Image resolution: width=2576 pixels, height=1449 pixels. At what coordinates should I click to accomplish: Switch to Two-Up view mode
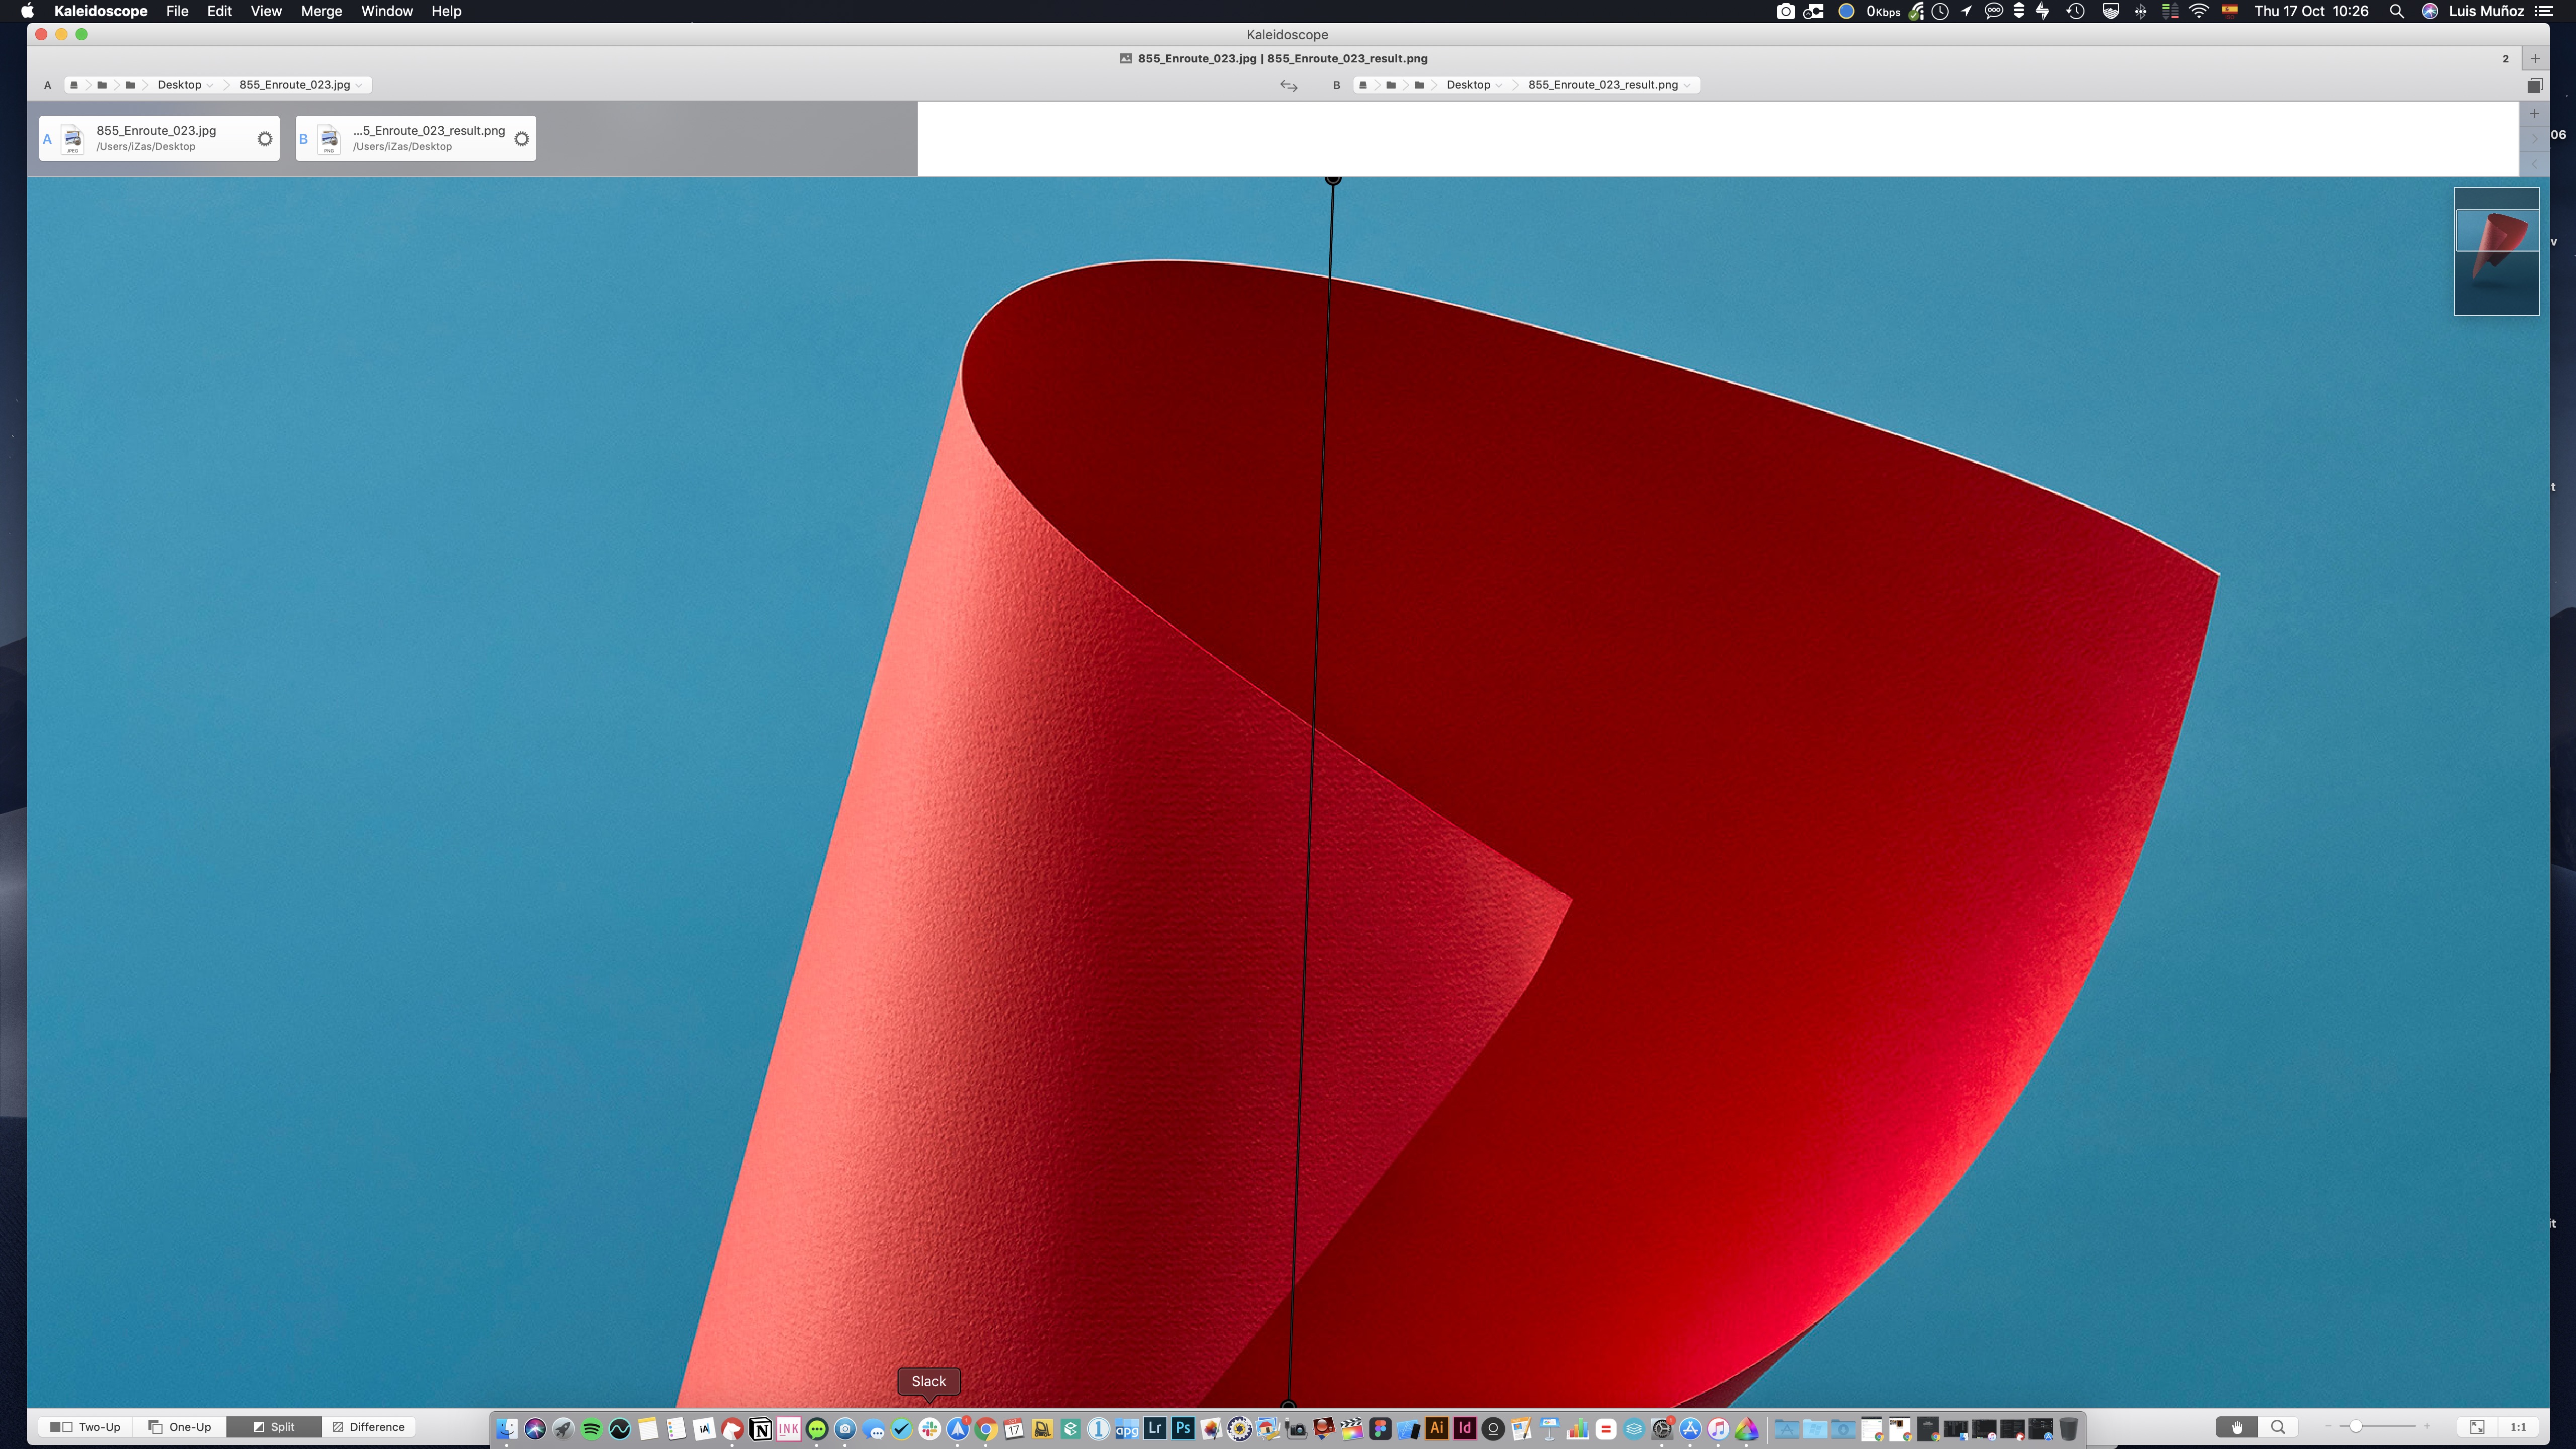pyautogui.click(x=86, y=1427)
